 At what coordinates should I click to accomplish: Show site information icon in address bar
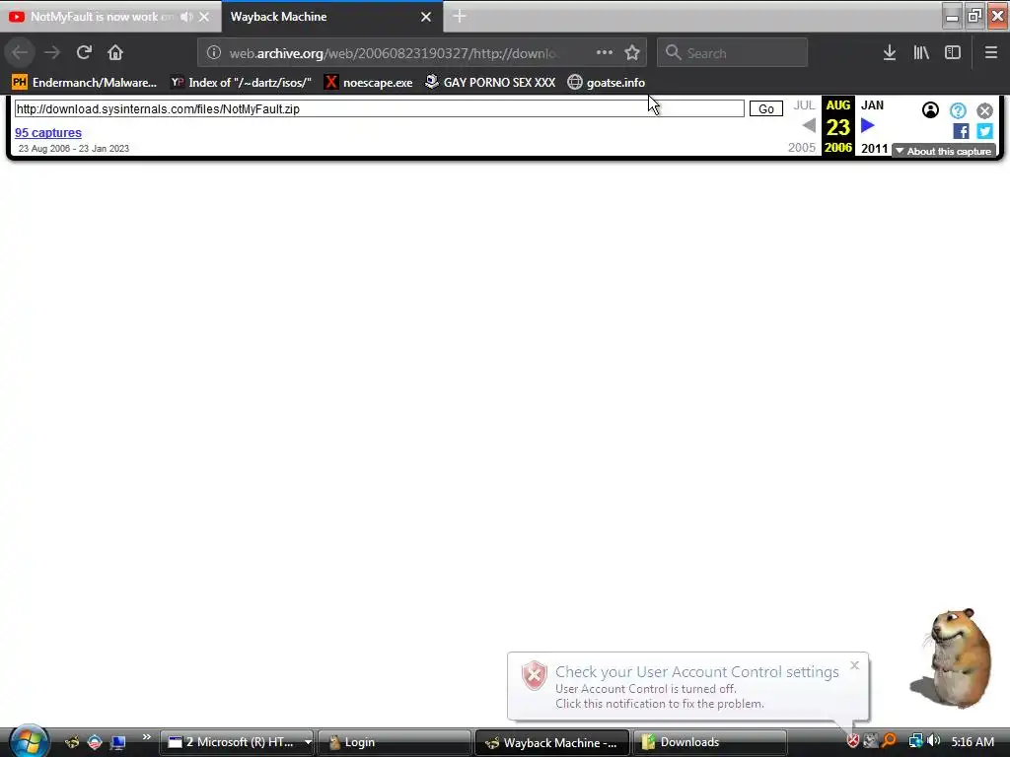214,53
